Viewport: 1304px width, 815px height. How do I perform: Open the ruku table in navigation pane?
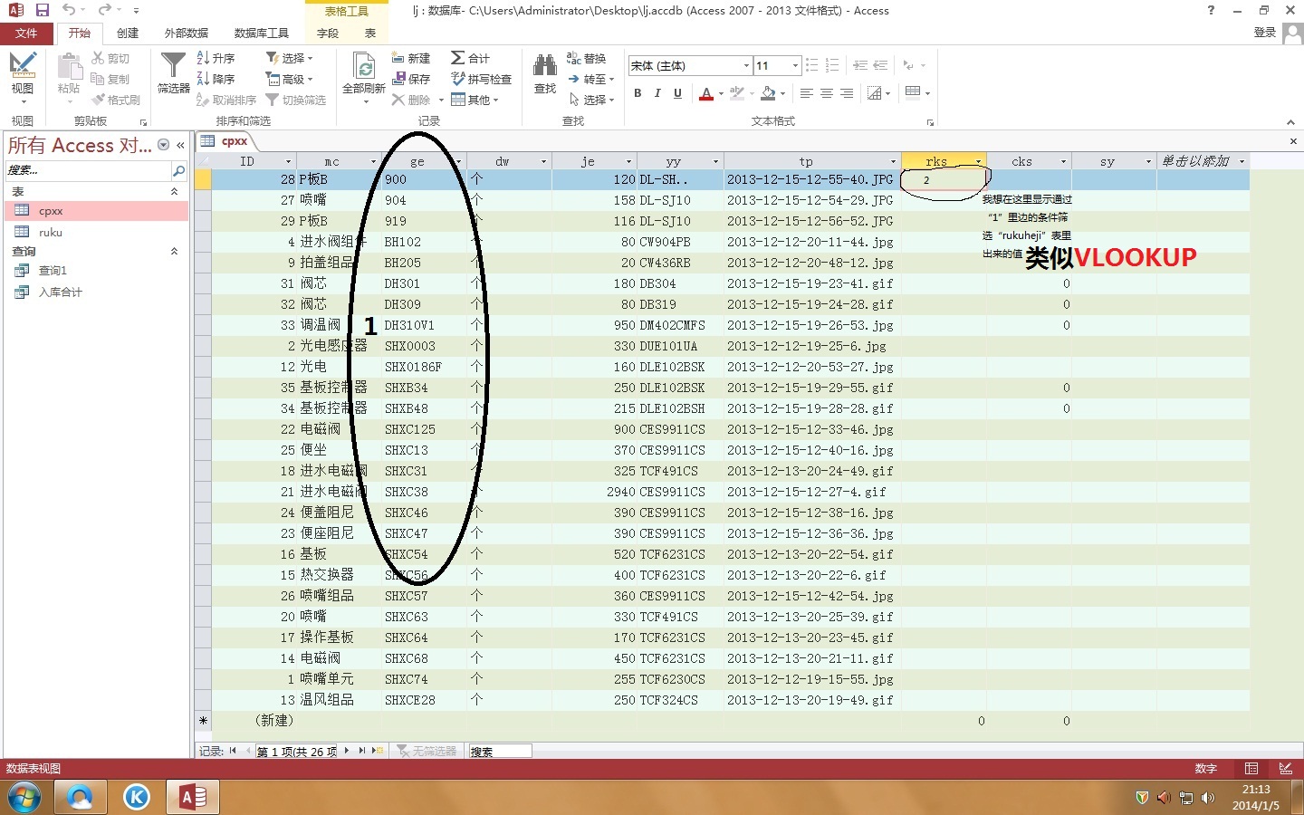51,233
